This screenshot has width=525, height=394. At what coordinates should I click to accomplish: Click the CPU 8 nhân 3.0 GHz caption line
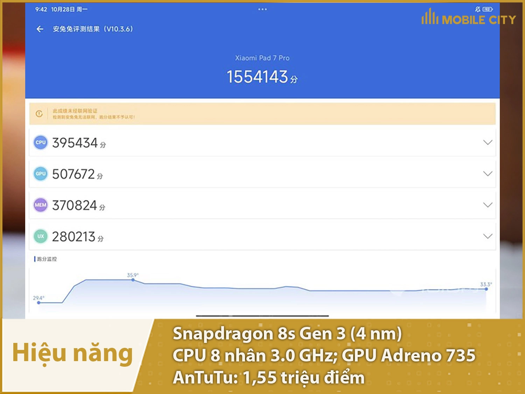click(x=324, y=356)
